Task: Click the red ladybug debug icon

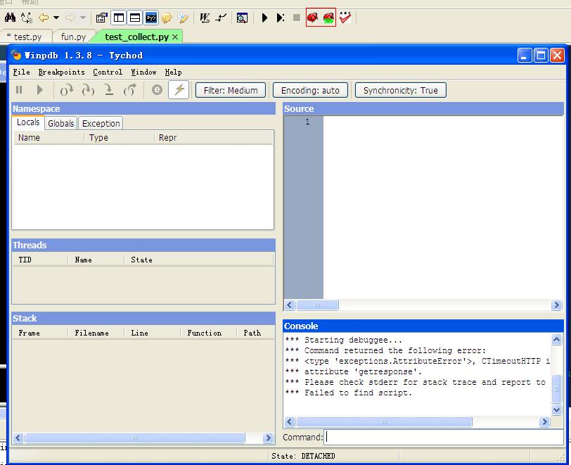Action: (x=314, y=18)
